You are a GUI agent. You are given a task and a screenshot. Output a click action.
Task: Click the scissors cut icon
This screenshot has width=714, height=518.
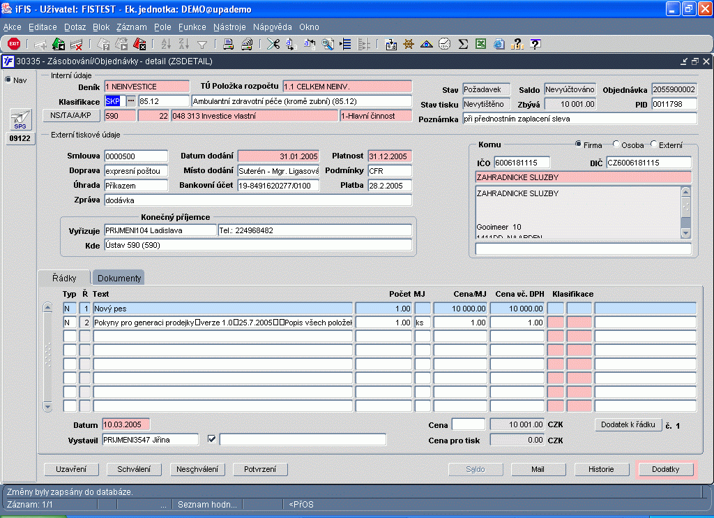click(273, 44)
